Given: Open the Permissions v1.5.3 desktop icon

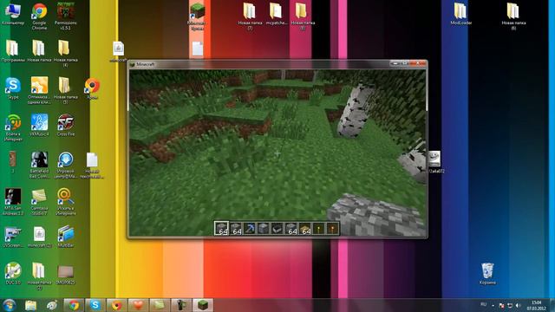Looking at the screenshot, I should [66, 16].
